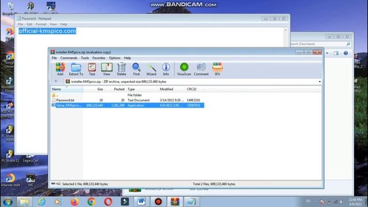Sort by the Name column header
Viewport: 368px width, 207px height.
(67, 89)
